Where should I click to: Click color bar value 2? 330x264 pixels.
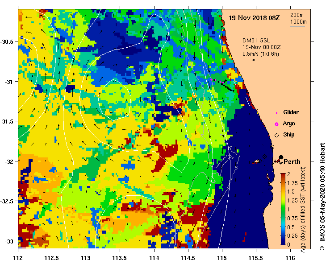(289, 174)
